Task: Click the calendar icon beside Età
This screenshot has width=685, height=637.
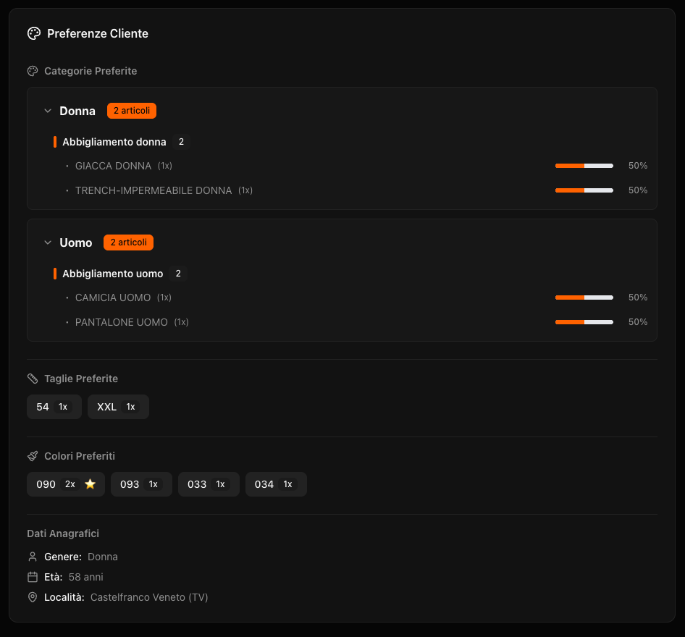Action: 32,577
